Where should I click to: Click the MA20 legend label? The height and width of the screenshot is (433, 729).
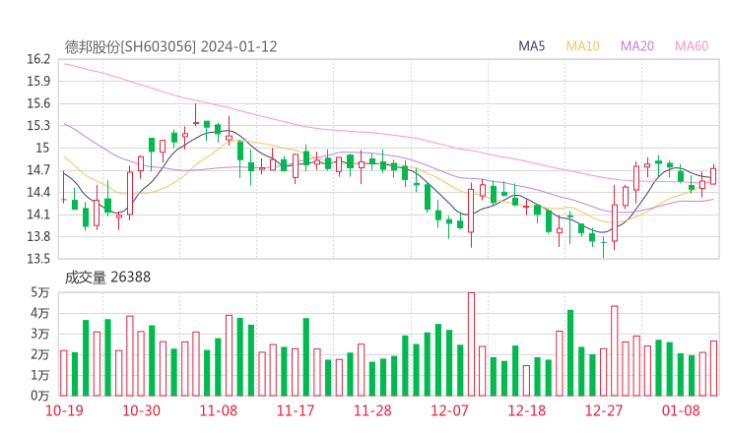tap(637, 46)
